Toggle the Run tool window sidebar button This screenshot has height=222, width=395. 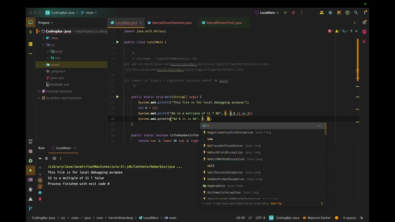[30, 170]
